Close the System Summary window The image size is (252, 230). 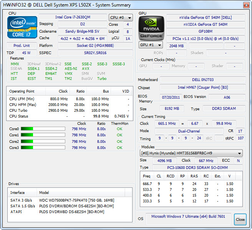(246, 5)
